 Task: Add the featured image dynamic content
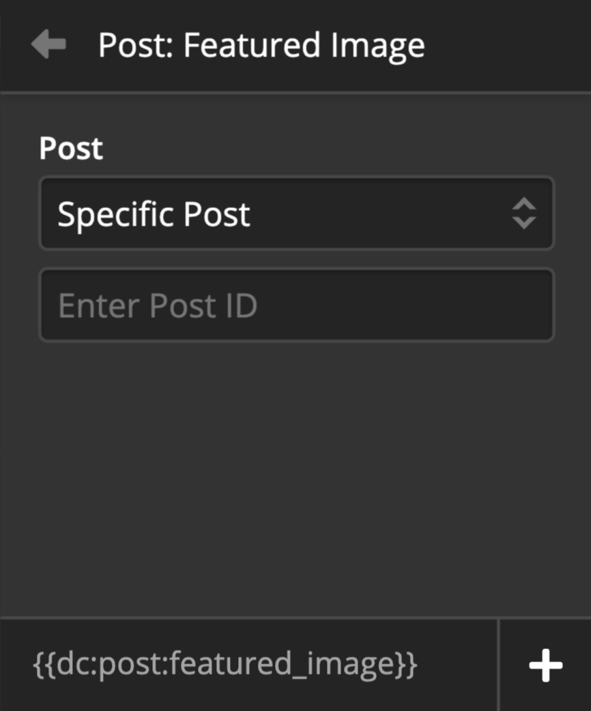545,665
